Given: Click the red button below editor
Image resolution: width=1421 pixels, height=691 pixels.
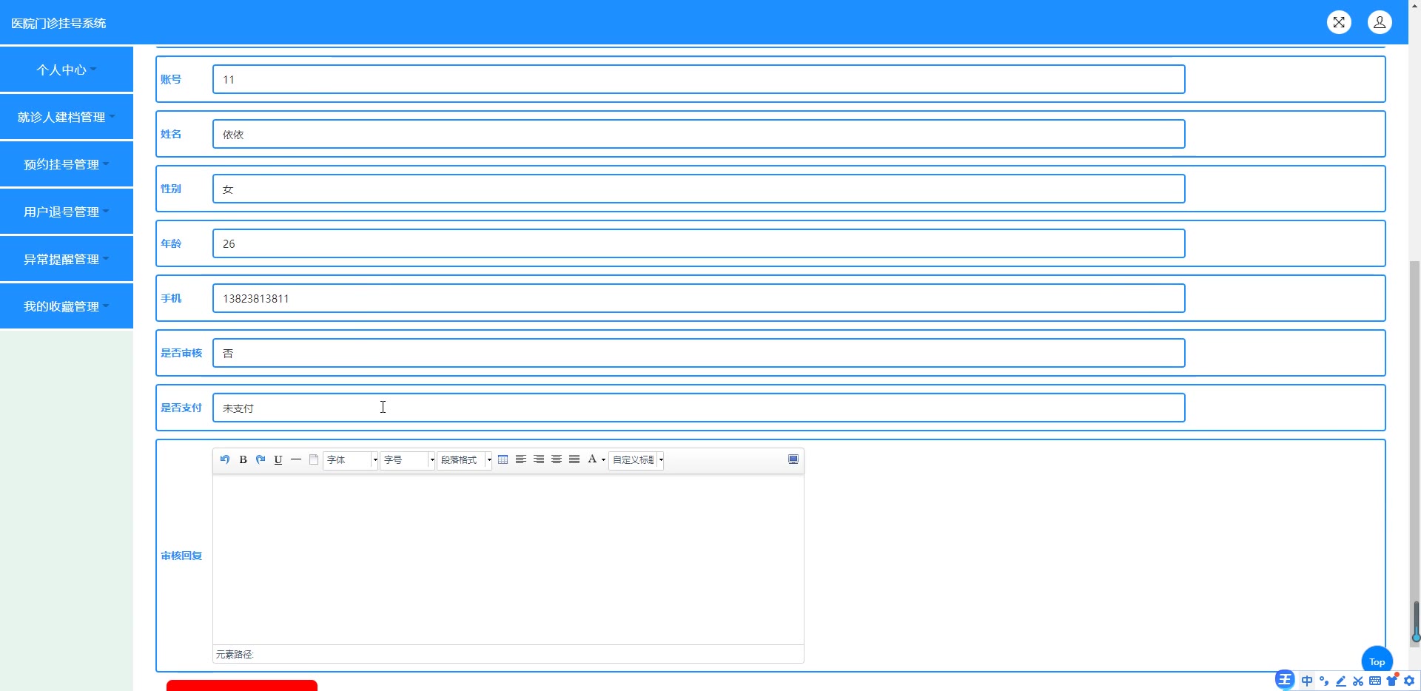Looking at the screenshot, I should 242,686.
